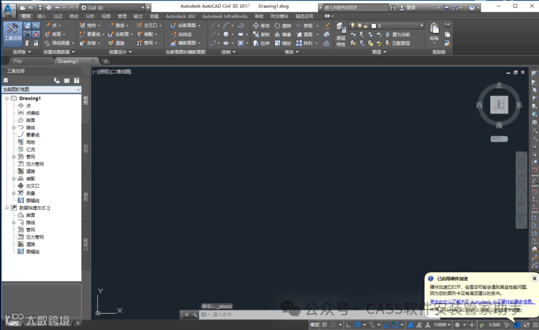Click the Erase icon beside Trim
The width and height of the screenshot is (539, 330).
pos(327,26)
